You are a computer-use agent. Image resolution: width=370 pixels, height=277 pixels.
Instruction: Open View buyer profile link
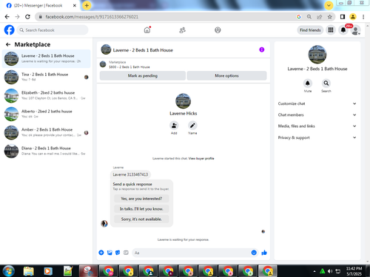(201, 158)
